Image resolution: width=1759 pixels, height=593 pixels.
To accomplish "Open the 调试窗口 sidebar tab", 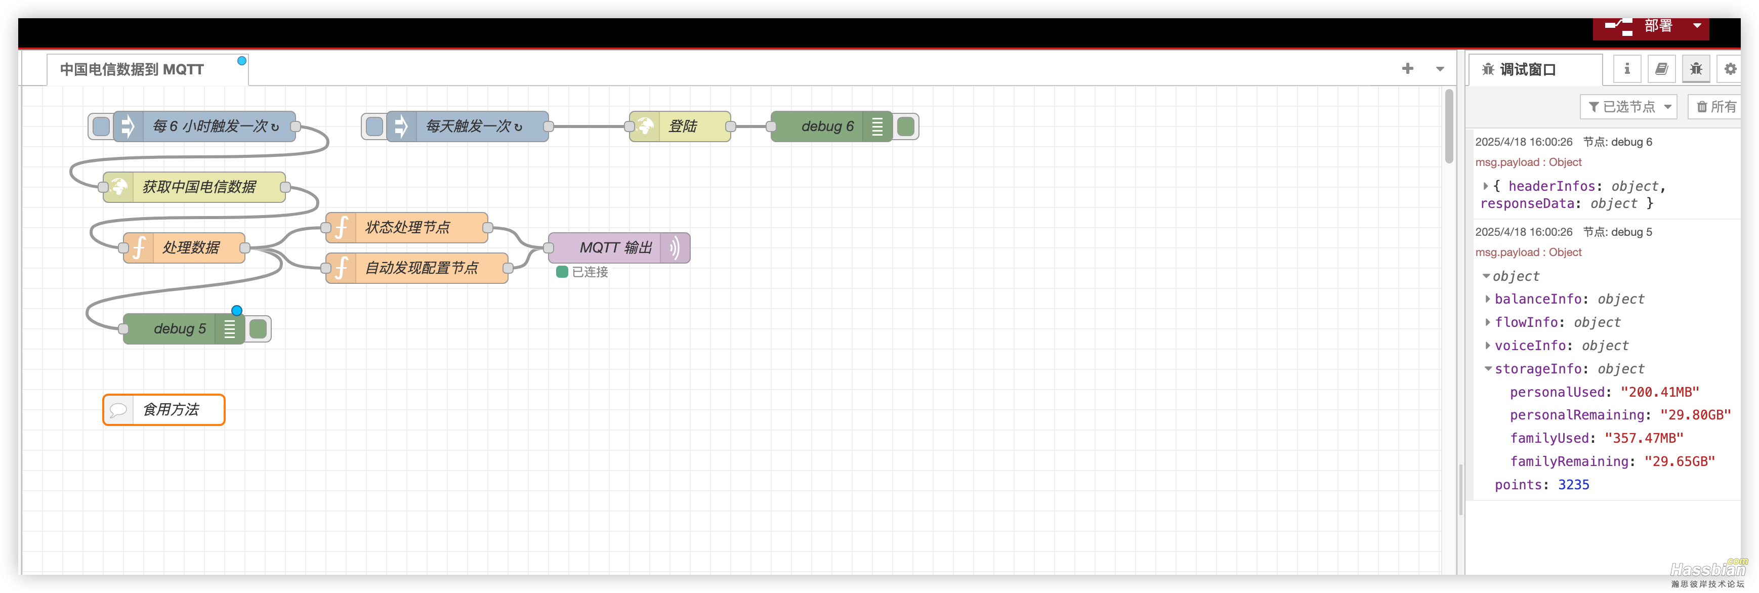I will tap(1536, 70).
